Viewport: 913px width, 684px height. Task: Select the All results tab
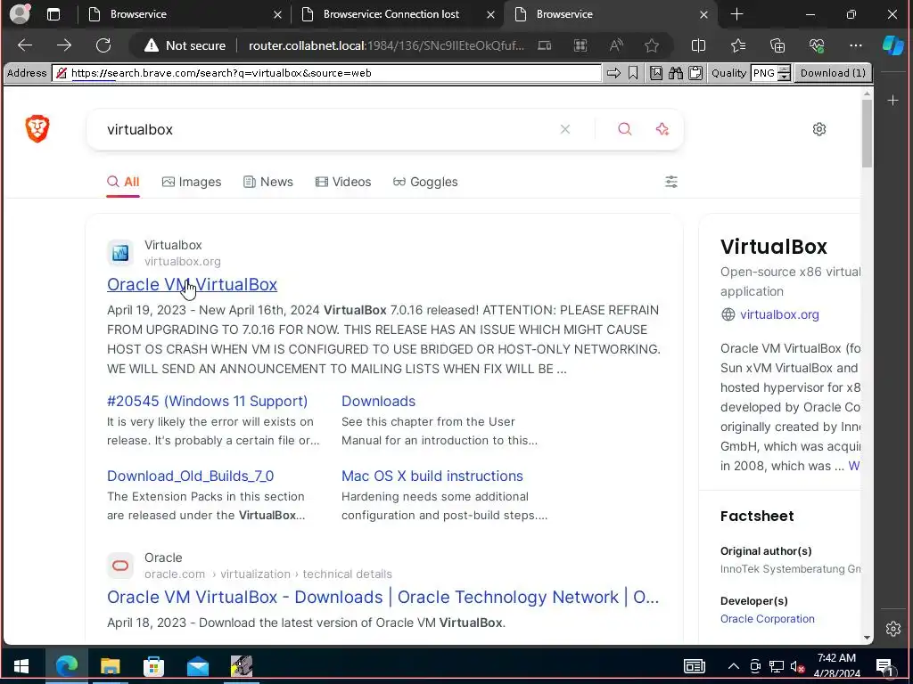point(123,182)
